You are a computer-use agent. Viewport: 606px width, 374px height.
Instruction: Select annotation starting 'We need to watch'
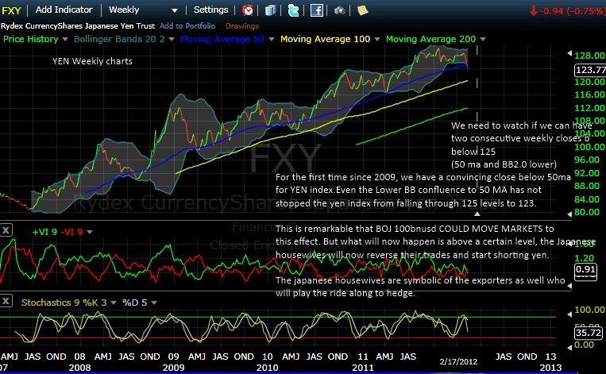tap(521, 145)
